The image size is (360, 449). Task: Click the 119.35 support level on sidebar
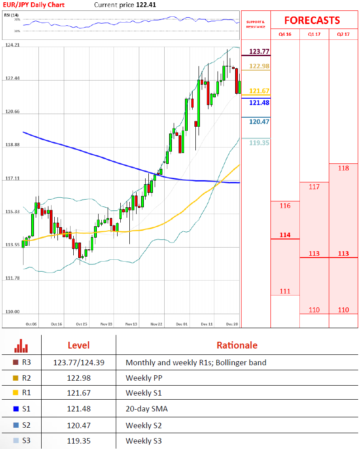[259, 143]
